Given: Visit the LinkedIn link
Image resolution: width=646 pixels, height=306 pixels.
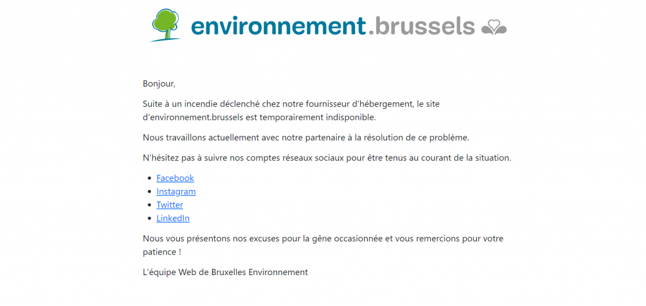Looking at the screenshot, I should (x=173, y=218).
